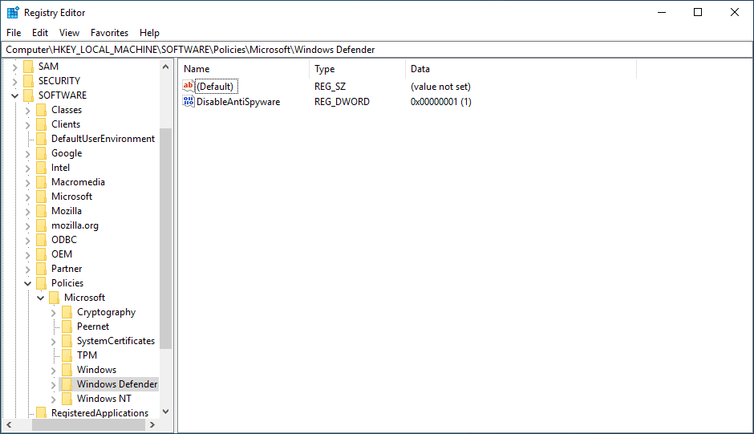Click the Registry Editor app icon in title bar
This screenshot has height=434, width=754.
click(x=13, y=13)
